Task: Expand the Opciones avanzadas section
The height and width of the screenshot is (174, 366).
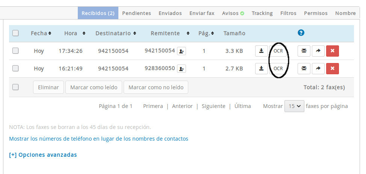Action: [43, 154]
